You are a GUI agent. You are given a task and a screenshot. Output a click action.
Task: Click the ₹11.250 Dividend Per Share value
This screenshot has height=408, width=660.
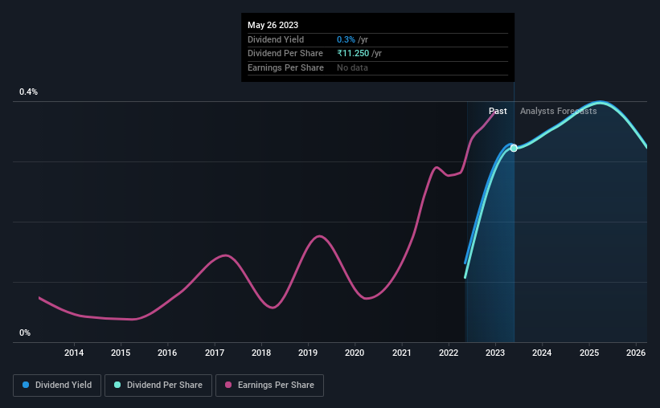click(x=353, y=54)
